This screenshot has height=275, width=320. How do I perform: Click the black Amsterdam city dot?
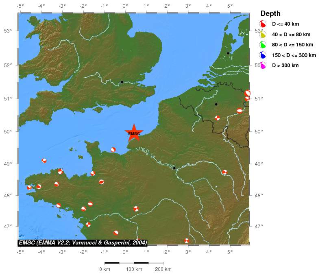tap(228, 53)
